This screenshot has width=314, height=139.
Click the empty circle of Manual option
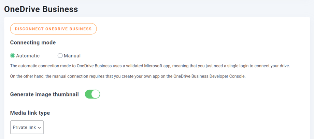(x=60, y=56)
